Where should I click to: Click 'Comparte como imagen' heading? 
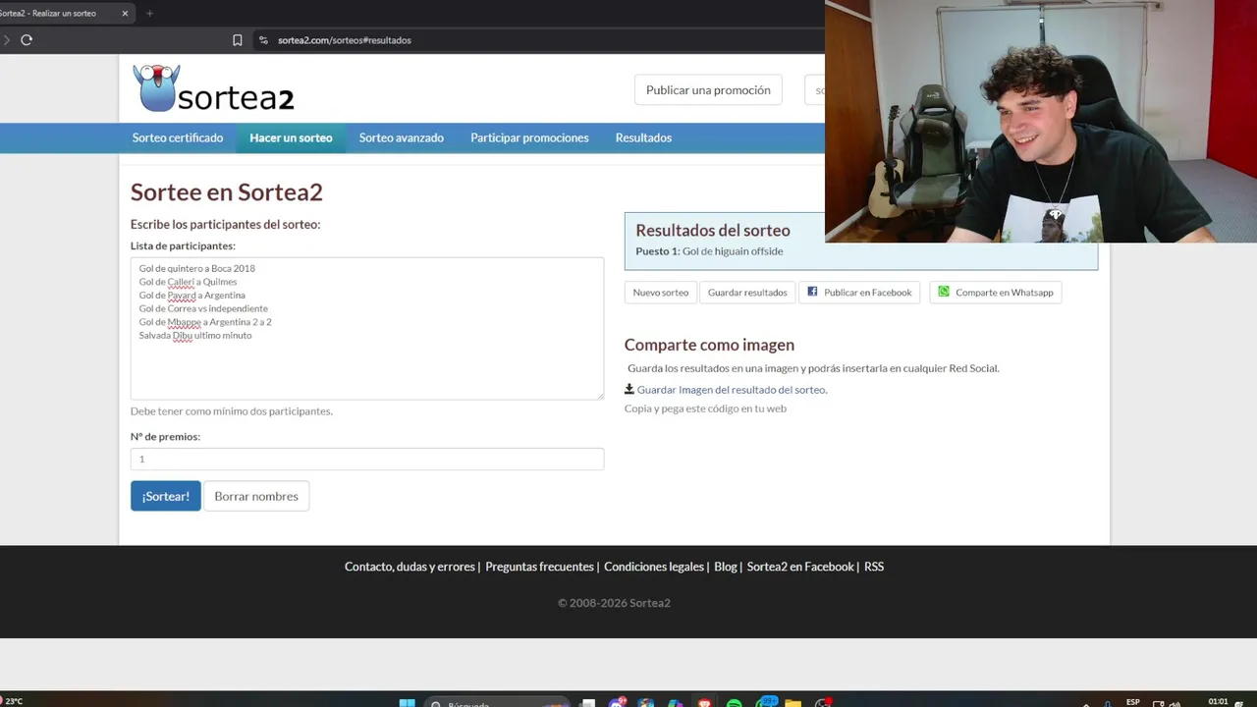click(x=709, y=345)
